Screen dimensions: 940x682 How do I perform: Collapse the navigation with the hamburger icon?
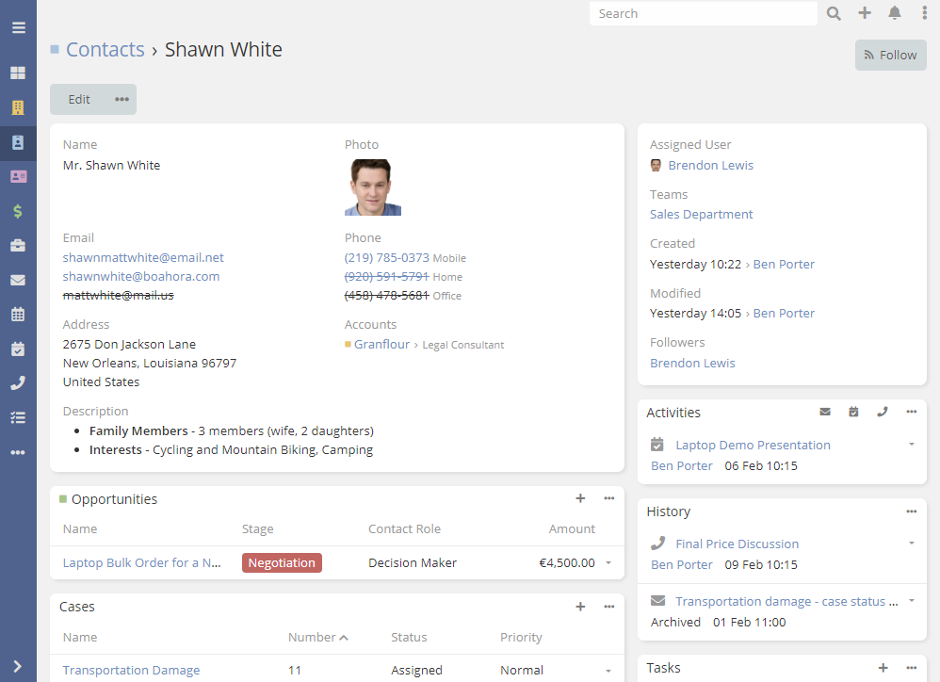17,26
